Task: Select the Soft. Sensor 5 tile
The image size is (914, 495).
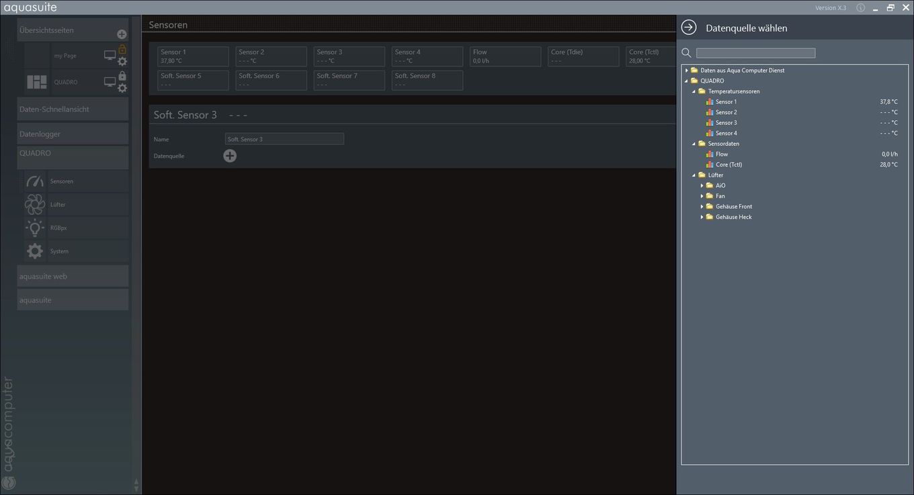Action: coord(193,81)
